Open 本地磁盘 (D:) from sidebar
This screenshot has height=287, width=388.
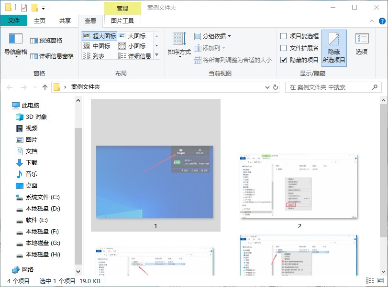43,209
